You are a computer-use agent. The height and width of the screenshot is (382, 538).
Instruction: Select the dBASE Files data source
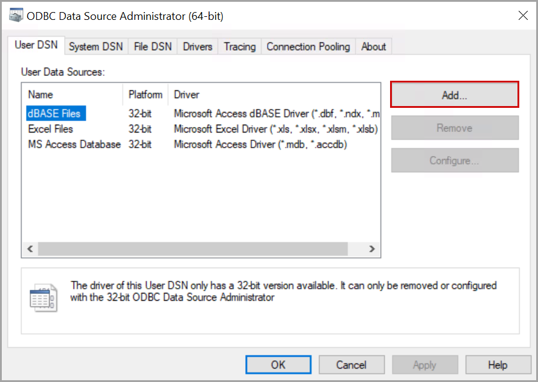54,113
